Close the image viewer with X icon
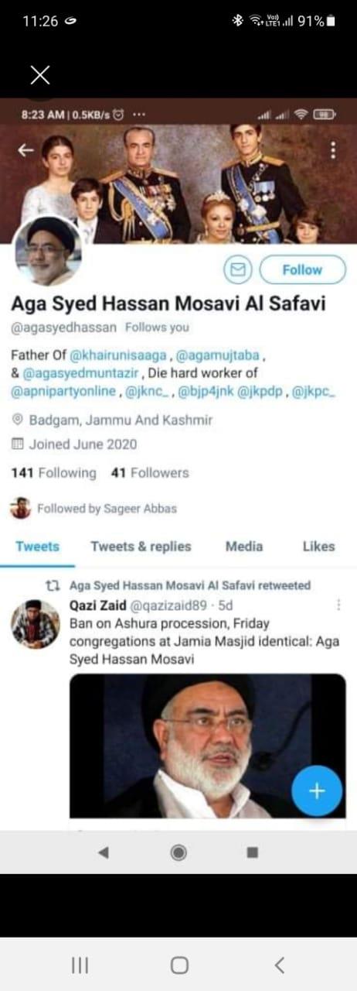The height and width of the screenshot is (991, 357). coord(39,75)
